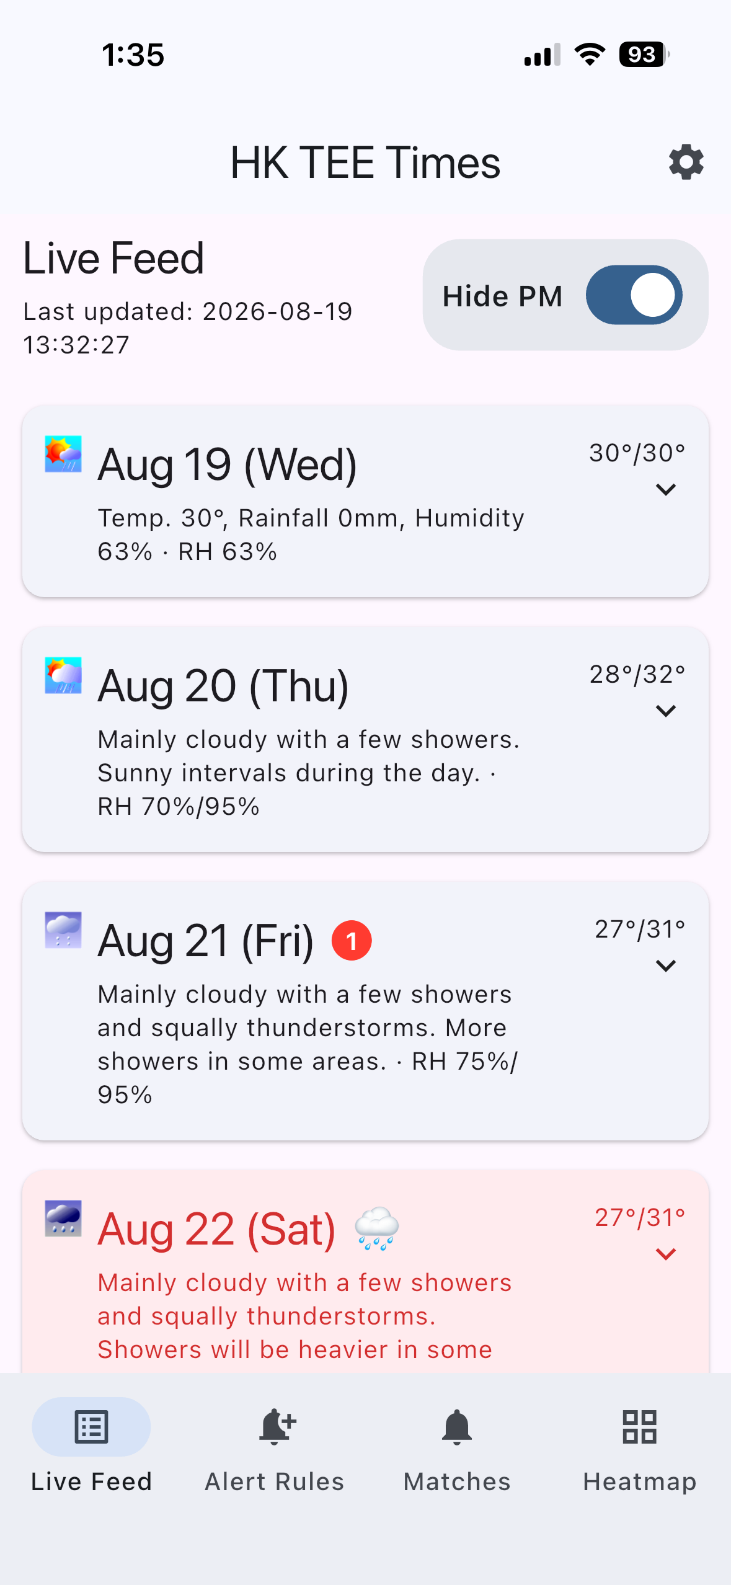Toggle the Hide PM switch

(x=634, y=295)
